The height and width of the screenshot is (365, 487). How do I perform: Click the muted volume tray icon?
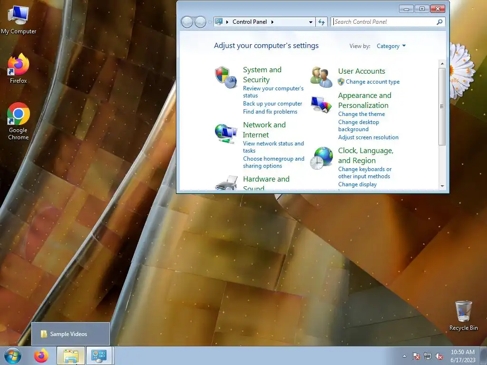pos(439,356)
